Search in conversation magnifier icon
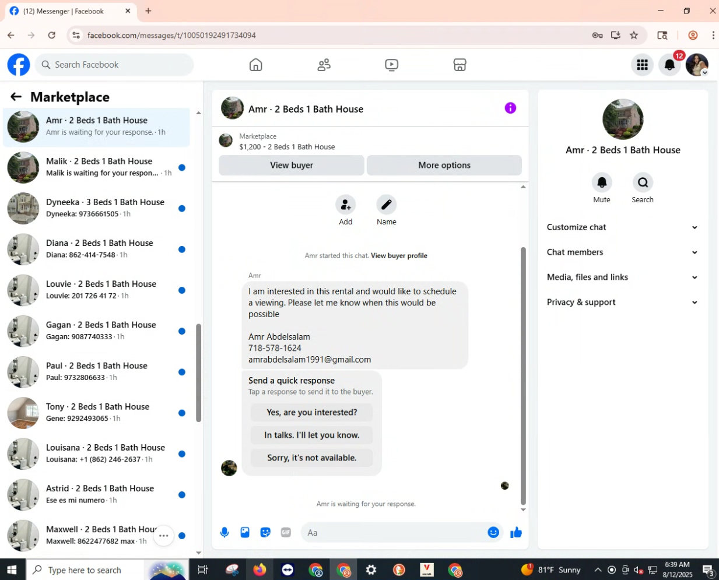719x580 pixels. (x=643, y=182)
